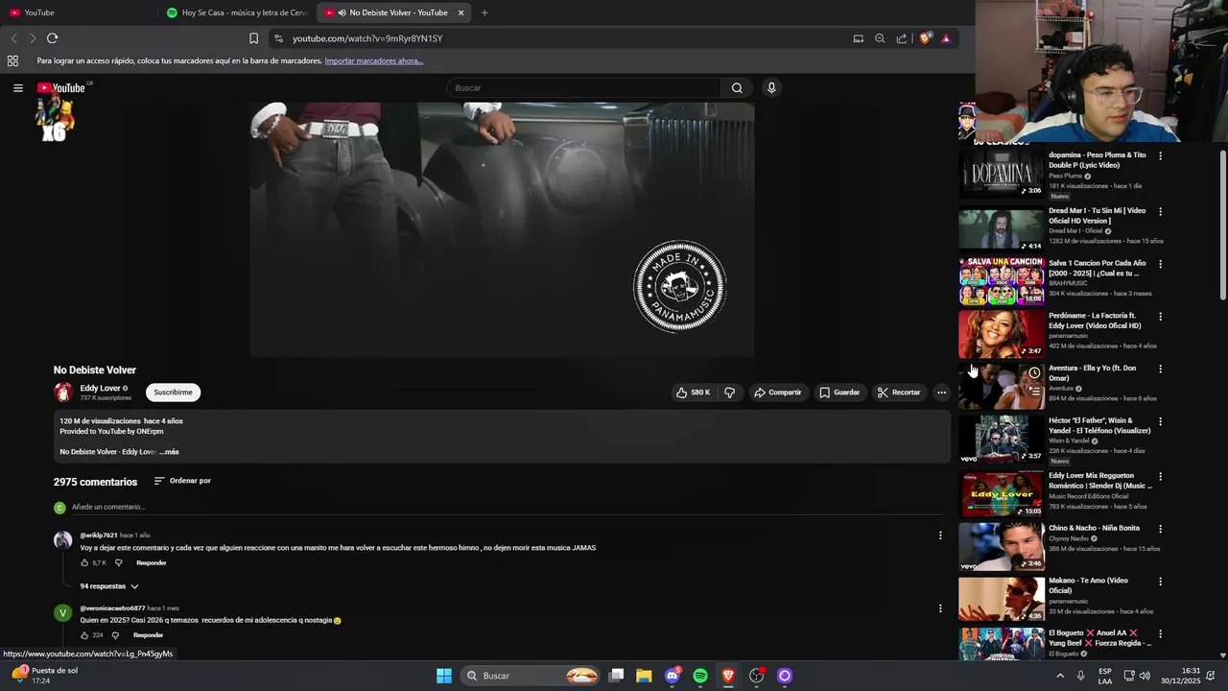Open Eddy Lover Mix Reggueton thumbnail

[1002, 493]
